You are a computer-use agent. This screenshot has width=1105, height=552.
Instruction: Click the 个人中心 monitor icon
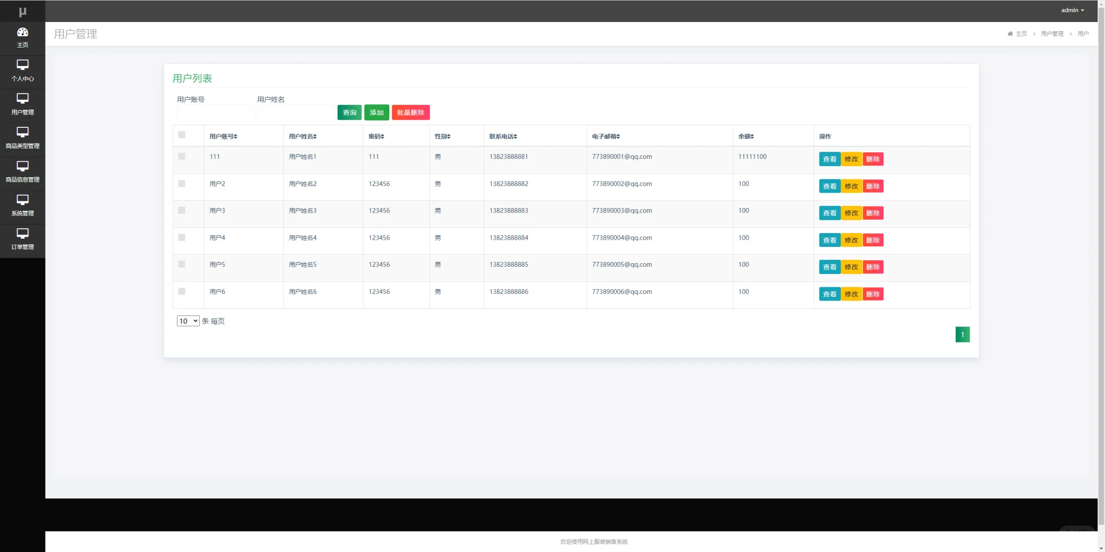click(22, 65)
